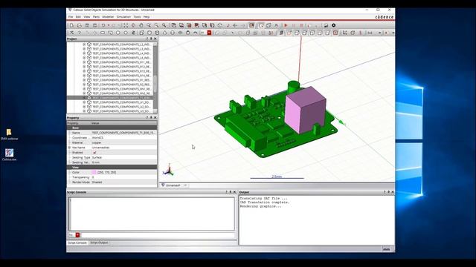Click the Seeding Type value Surface
The height and width of the screenshot is (267, 476).
coord(97,157)
